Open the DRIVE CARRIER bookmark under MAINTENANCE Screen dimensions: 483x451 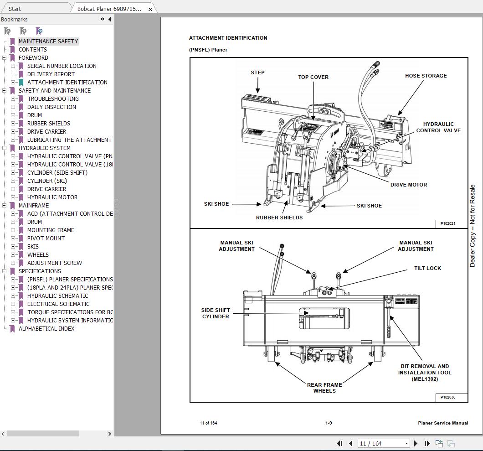click(46, 131)
